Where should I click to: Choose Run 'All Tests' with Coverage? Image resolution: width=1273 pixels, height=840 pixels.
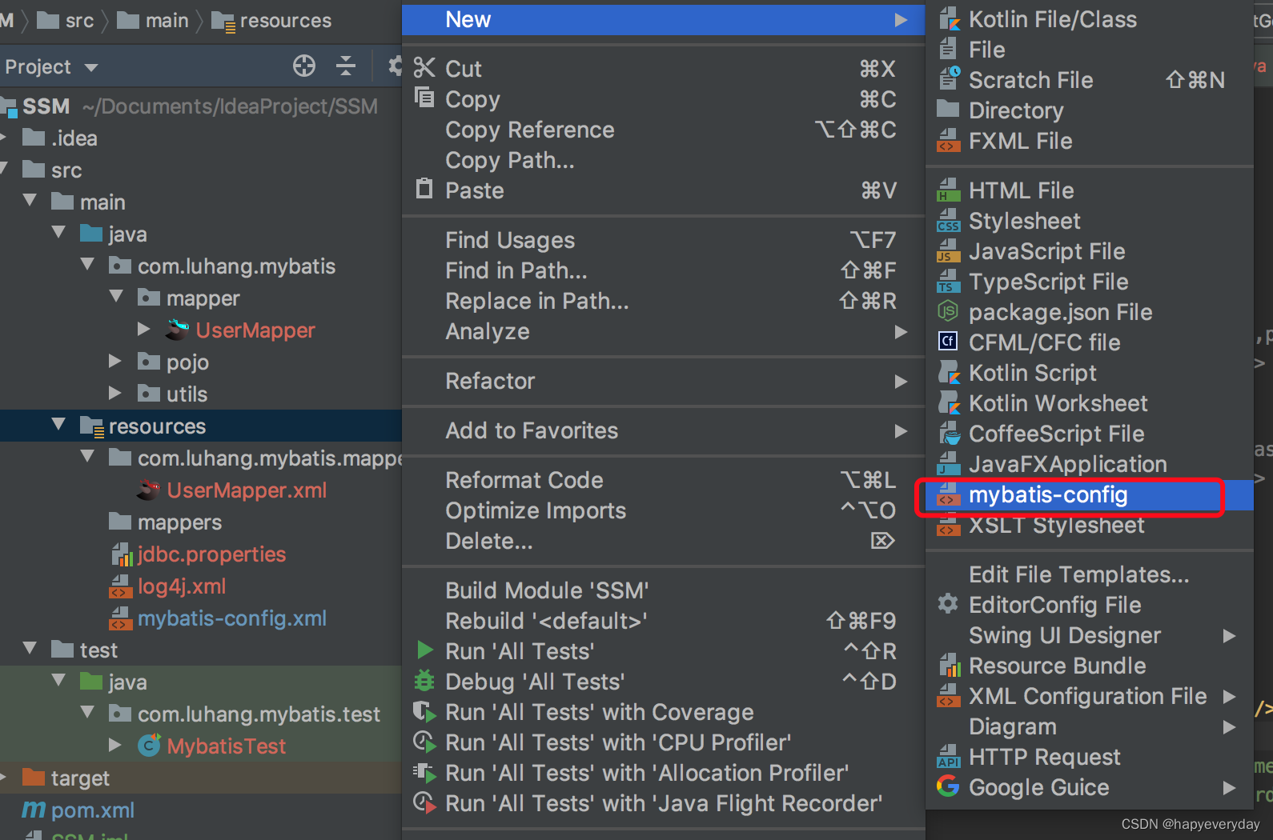(663, 712)
